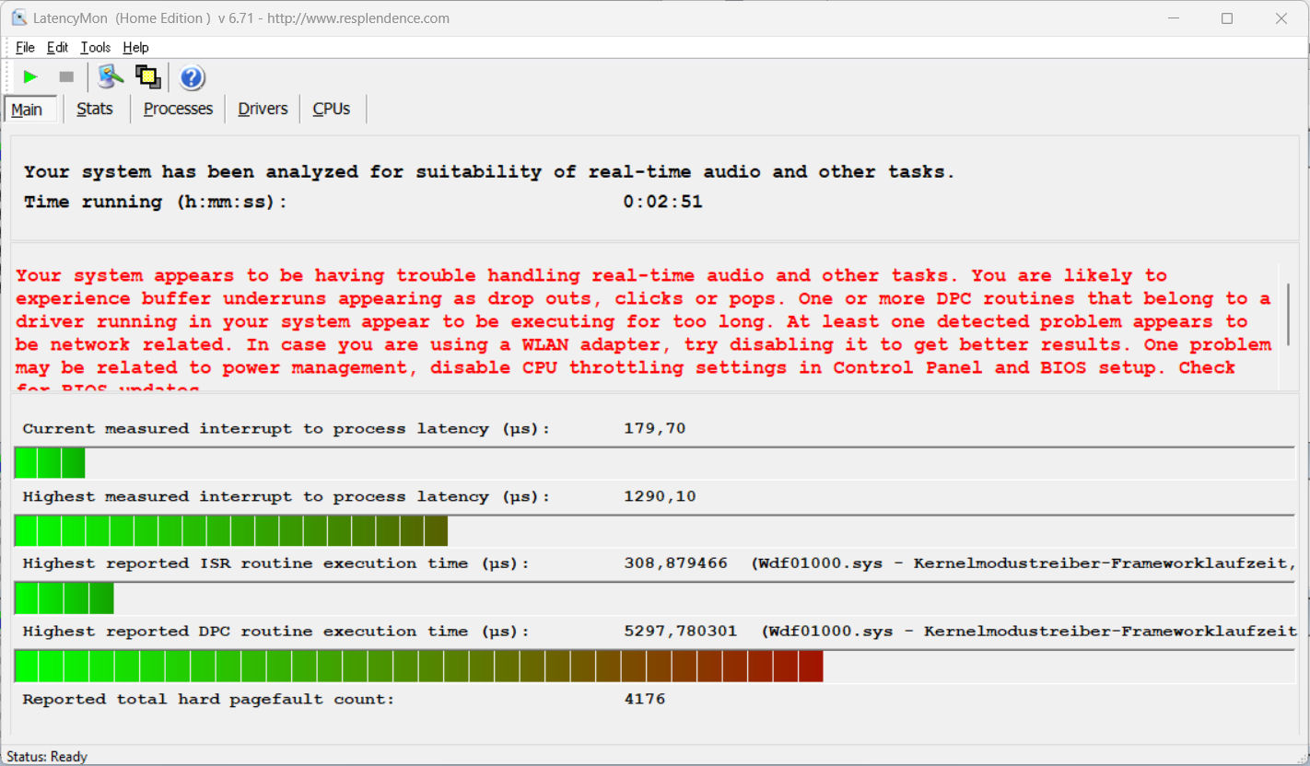This screenshot has width=1310, height=766.
Task: Start monitoring with the green play icon
Action: 30,77
